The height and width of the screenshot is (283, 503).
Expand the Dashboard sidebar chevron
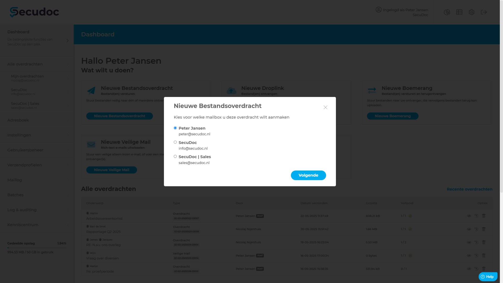(x=68, y=41)
